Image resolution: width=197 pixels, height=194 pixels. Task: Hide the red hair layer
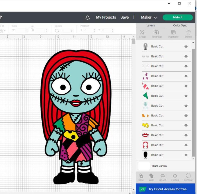186,145
